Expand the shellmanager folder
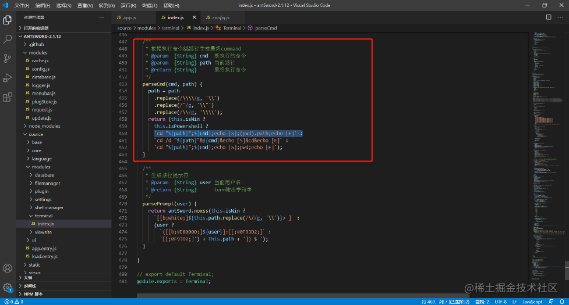569x305 pixels. click(x=49, y=207)
